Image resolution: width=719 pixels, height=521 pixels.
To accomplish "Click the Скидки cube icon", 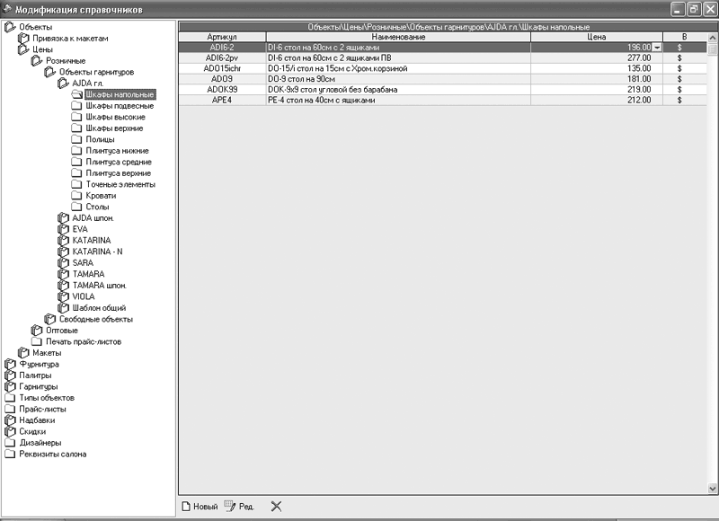I will point(10,432).
